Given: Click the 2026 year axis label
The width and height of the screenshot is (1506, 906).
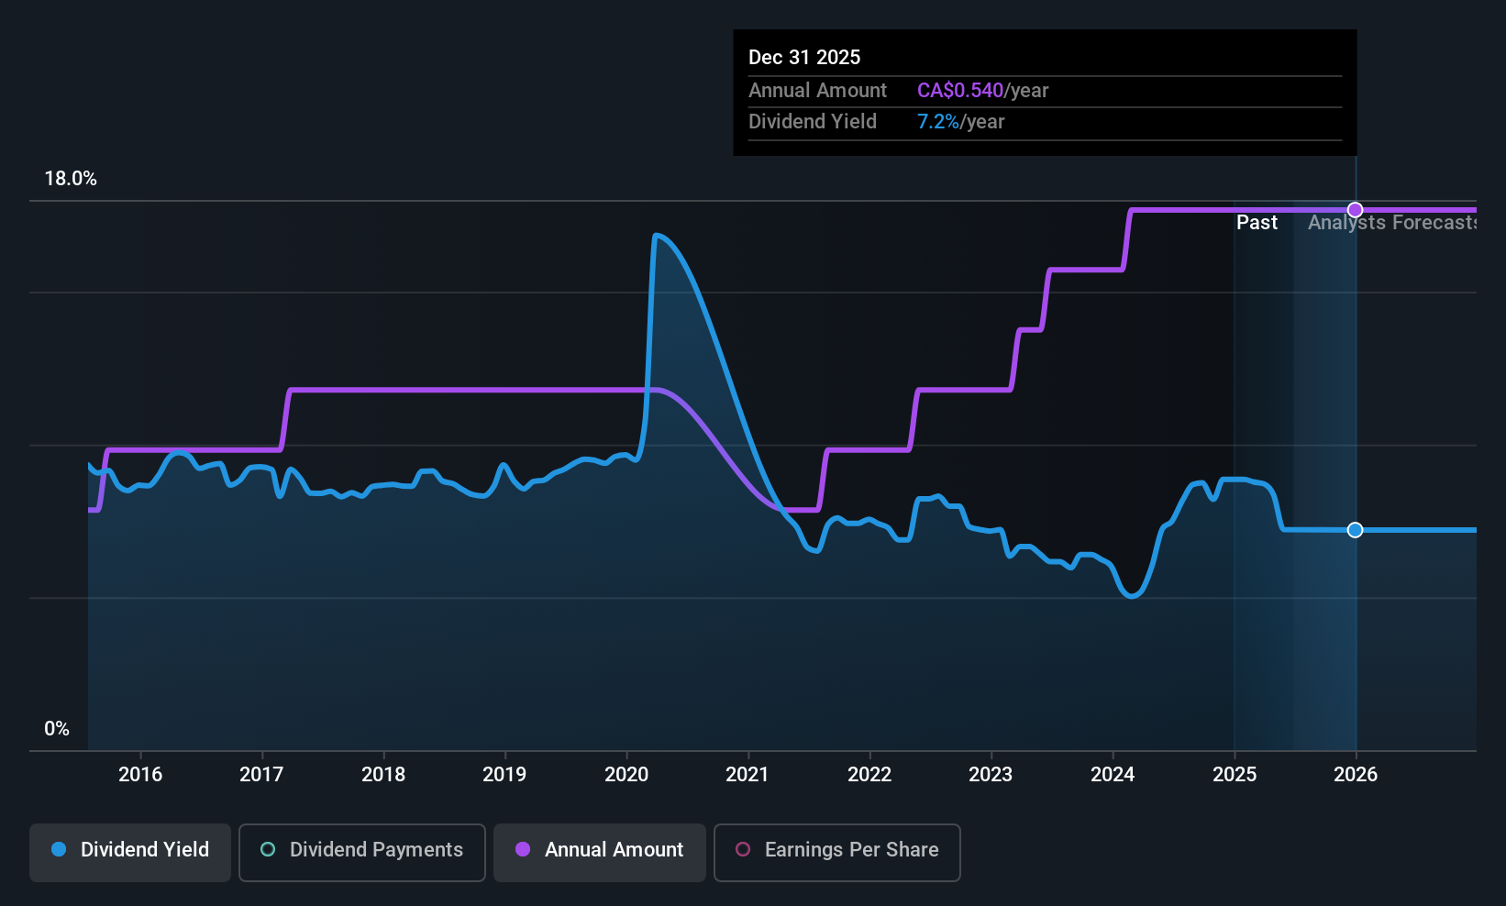Looking at the screenshot, I should point(1356,774).
